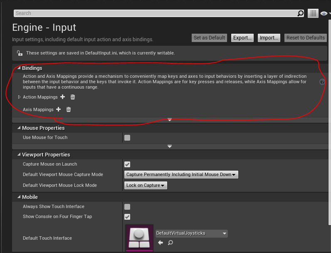This screenshot has height=253, width=331.
Task: Open the property matrix grid view button
Action: pos(313,13)
